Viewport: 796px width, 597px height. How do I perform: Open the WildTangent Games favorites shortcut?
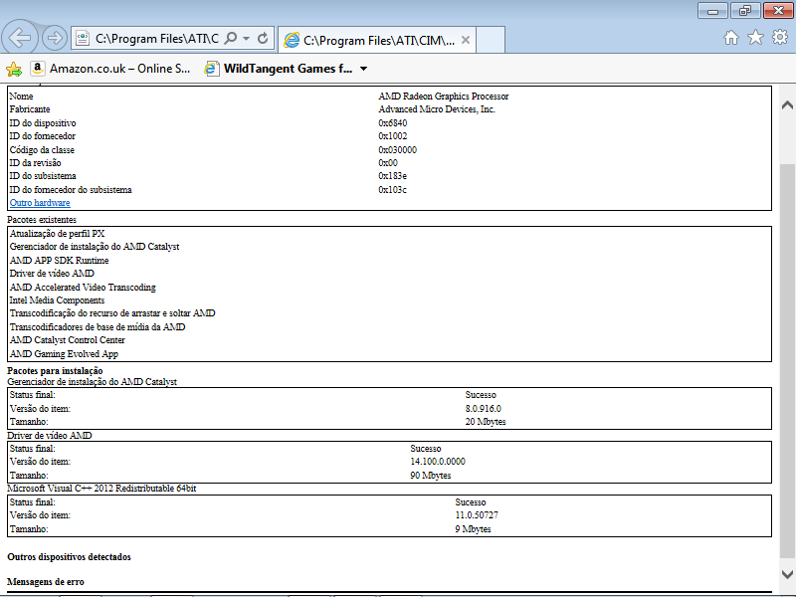(279, 69)
